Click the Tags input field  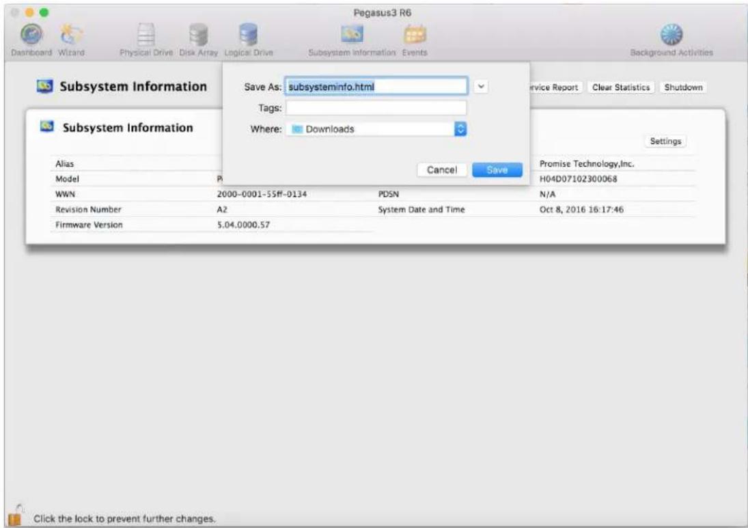376,108
